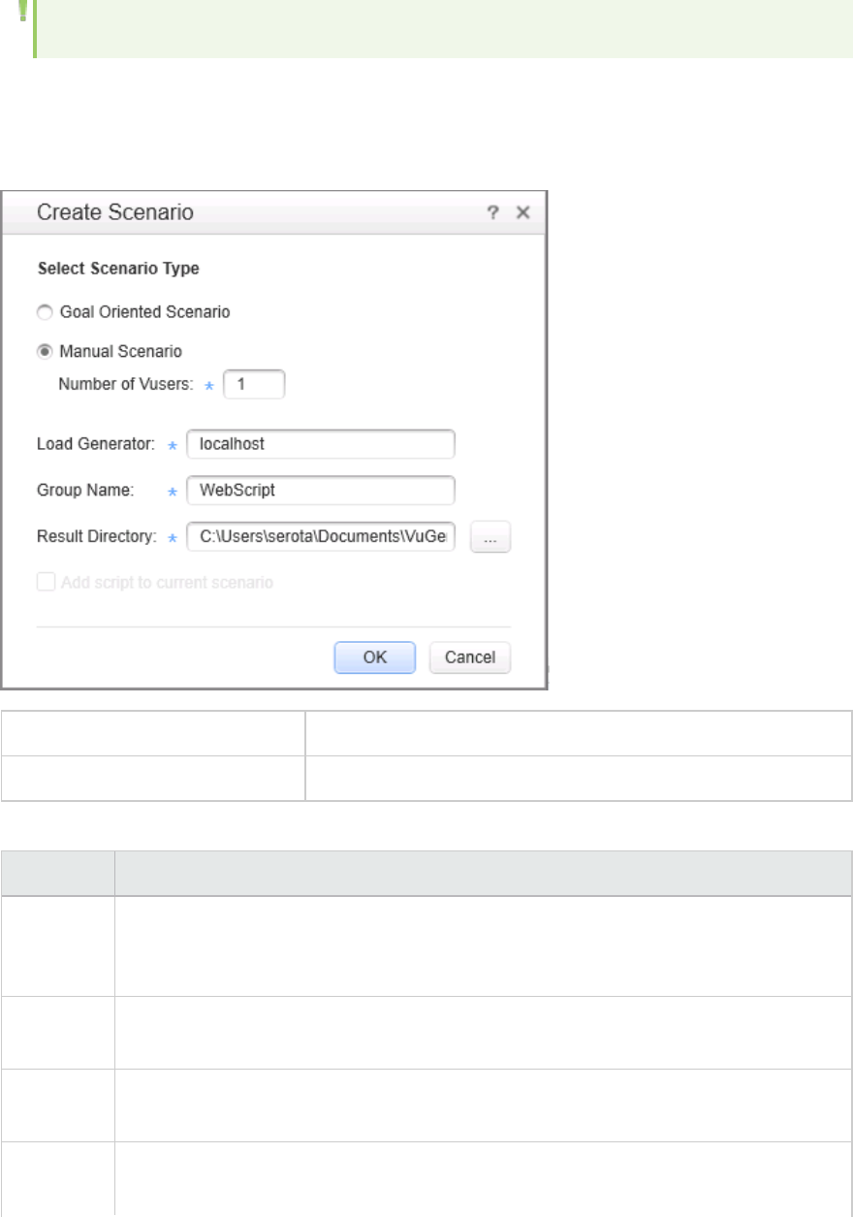Click the Load Generator label

tap(96, 444)
